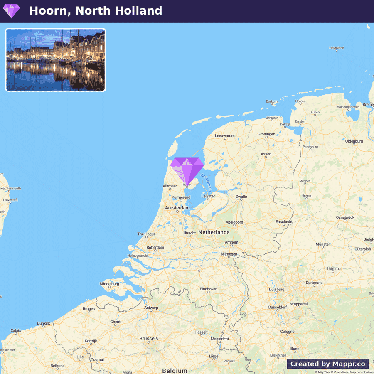Viewport: 374px width, 374px height.
Task: Click the Netherlands country label
Action: click(x=214, y=232)
